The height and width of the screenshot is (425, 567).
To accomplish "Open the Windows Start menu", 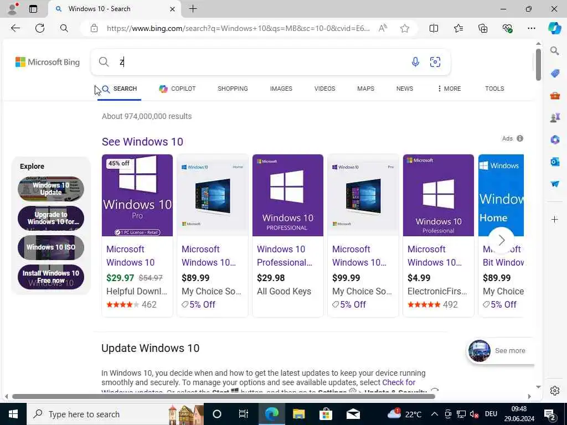I will click(13, 414).
